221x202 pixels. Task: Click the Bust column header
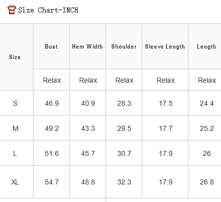pyautogui.click(x=51, y=47)
